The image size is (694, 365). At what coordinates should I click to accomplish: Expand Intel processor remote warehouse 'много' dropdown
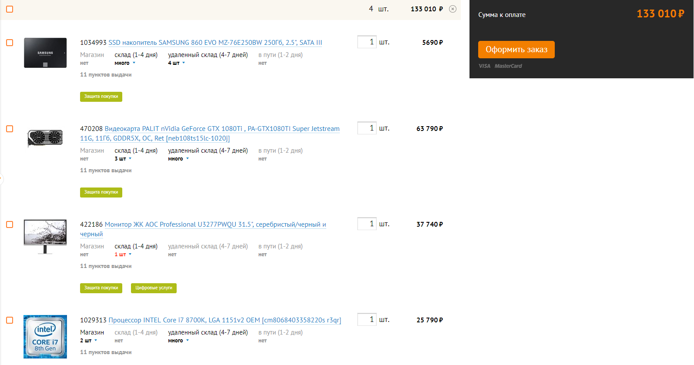(x=178, y=341)
